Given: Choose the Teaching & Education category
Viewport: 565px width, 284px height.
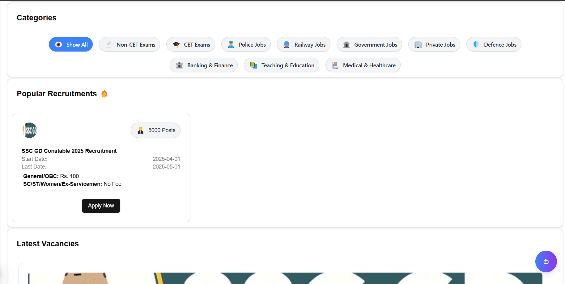Looking at the screenshot, I should (x=282, y=65).
